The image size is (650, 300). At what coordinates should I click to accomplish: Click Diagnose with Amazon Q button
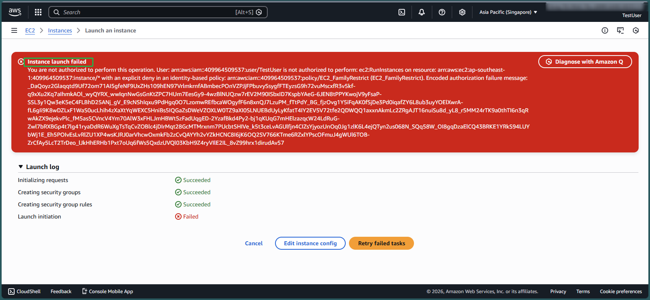coord(585,62)
